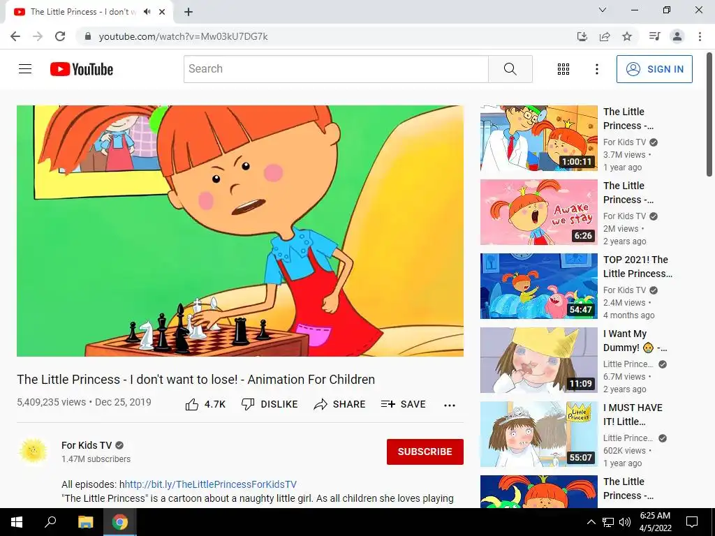Click the main video player

(x=240, y=230)
